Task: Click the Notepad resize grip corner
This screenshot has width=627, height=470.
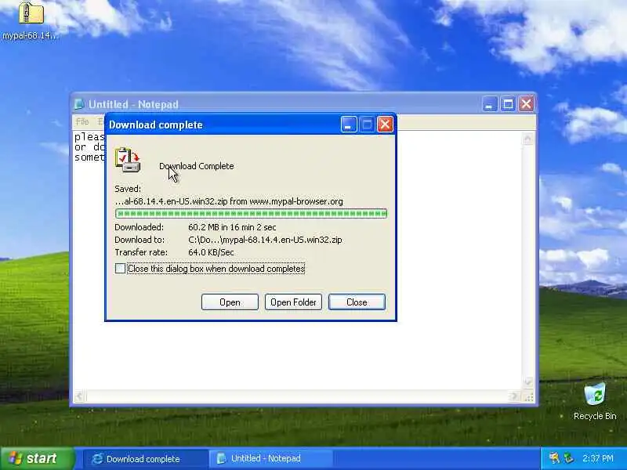Action: pos(528,397)
